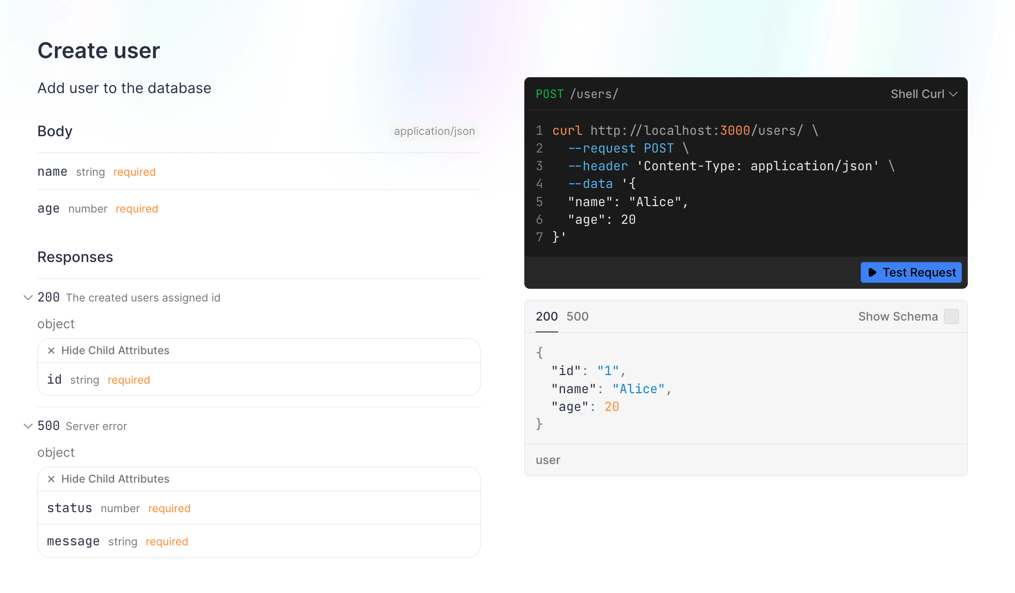Switch to the 500 response tab

[577, 316]
